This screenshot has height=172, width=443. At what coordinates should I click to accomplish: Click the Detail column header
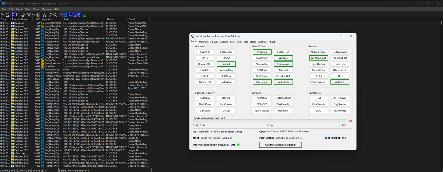point(138,19)
